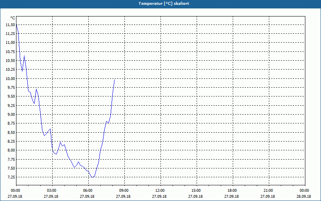Click the 03:00 time label
321x201 pixels.
[53, 191]
